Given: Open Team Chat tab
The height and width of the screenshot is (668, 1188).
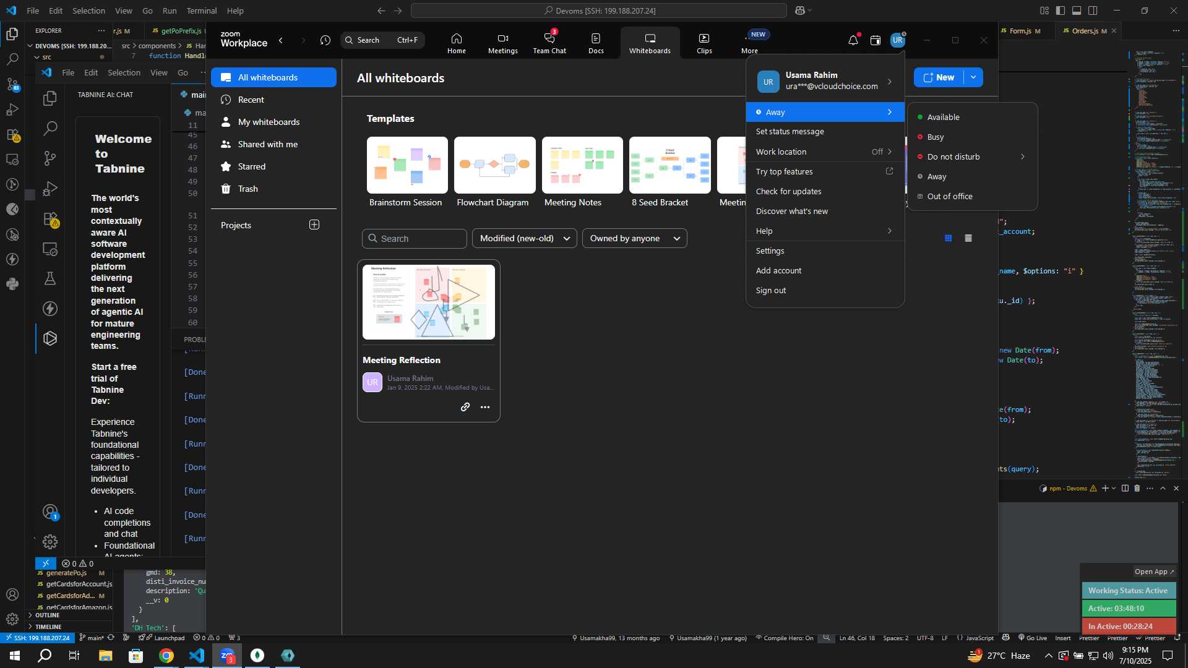Looking at the screenshot, I should coord(549,43).
